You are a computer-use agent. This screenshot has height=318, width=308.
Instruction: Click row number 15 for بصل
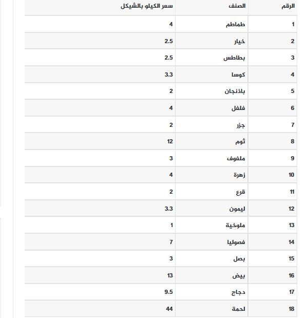(292, 258)
